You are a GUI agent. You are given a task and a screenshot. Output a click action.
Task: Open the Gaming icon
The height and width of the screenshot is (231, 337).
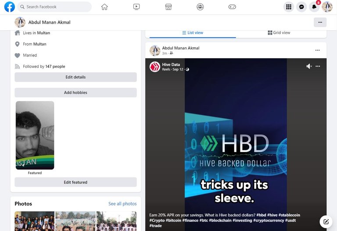[232, 7]
